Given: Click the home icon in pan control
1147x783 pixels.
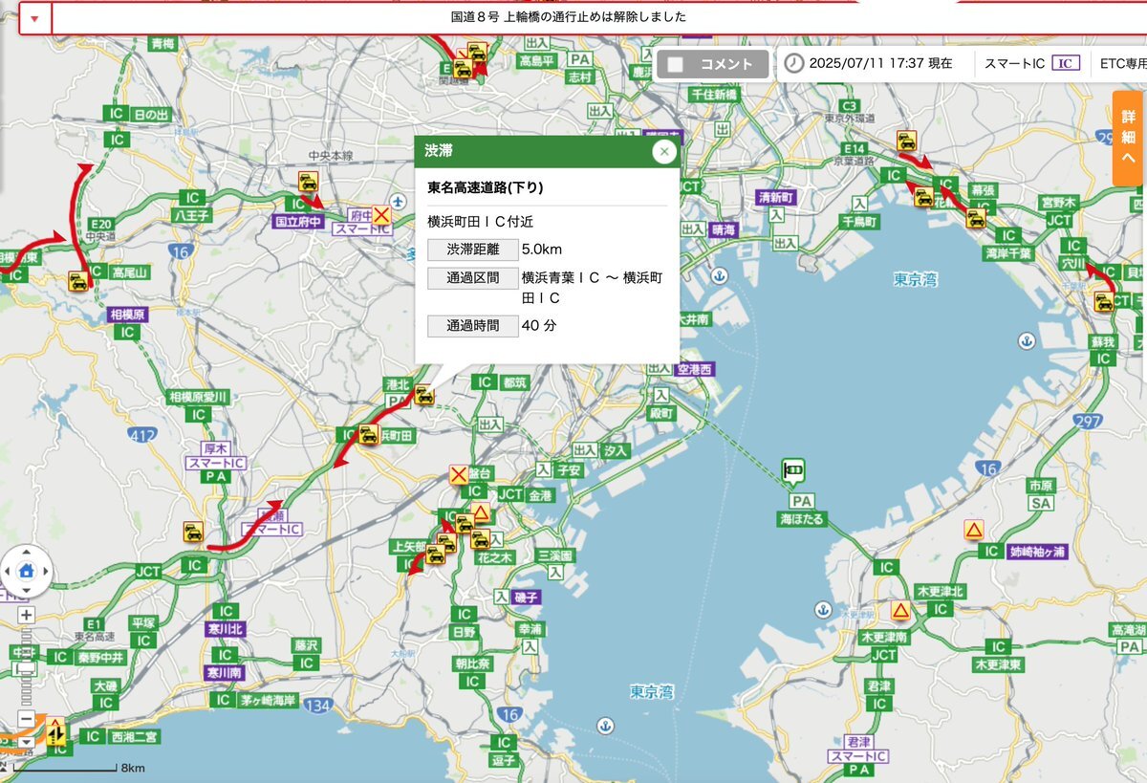Looking at the screenshot, I should tap(26, 571).
